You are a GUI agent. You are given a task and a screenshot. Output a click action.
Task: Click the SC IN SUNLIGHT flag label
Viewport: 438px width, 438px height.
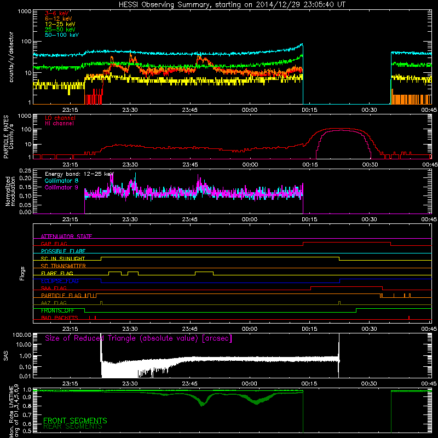(x=63, y=258)
